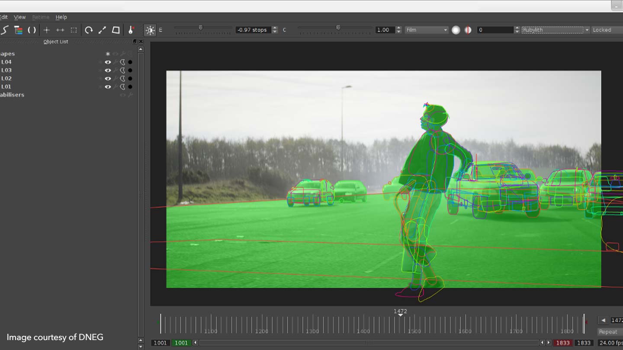623x350 pixels.
Task: Hide the L04 layer eye icon
Action: [108, 62]
